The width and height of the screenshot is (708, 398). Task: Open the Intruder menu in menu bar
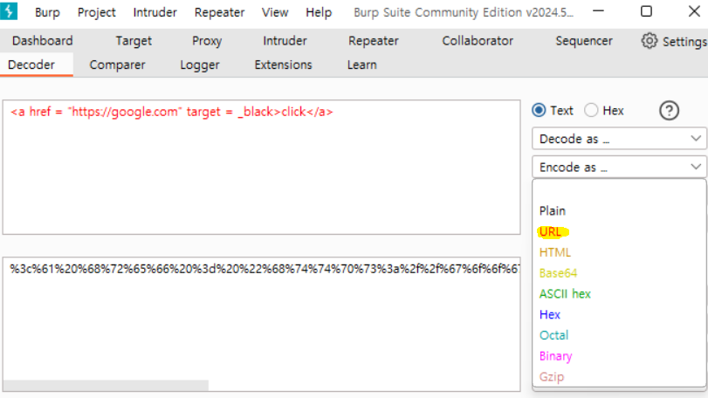[155, 12]
